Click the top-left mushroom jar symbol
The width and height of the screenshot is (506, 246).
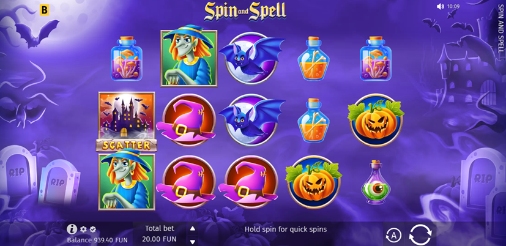pyautogui.click(x=127, y=58)
